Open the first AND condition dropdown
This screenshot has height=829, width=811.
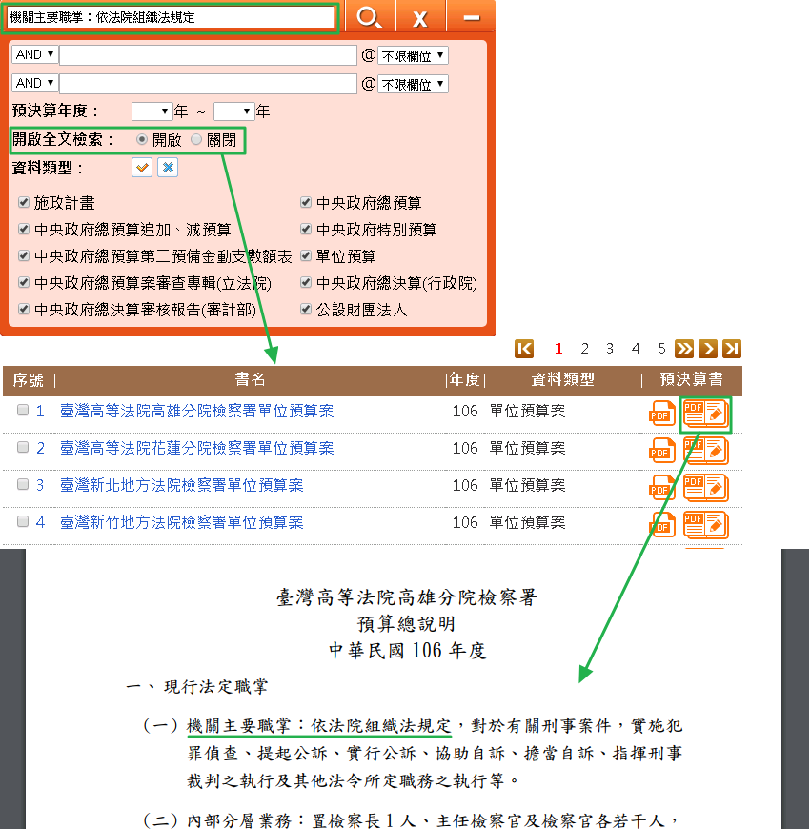(33, 54)
